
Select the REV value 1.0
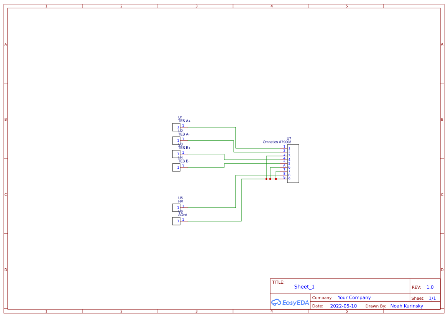(429, 287)
